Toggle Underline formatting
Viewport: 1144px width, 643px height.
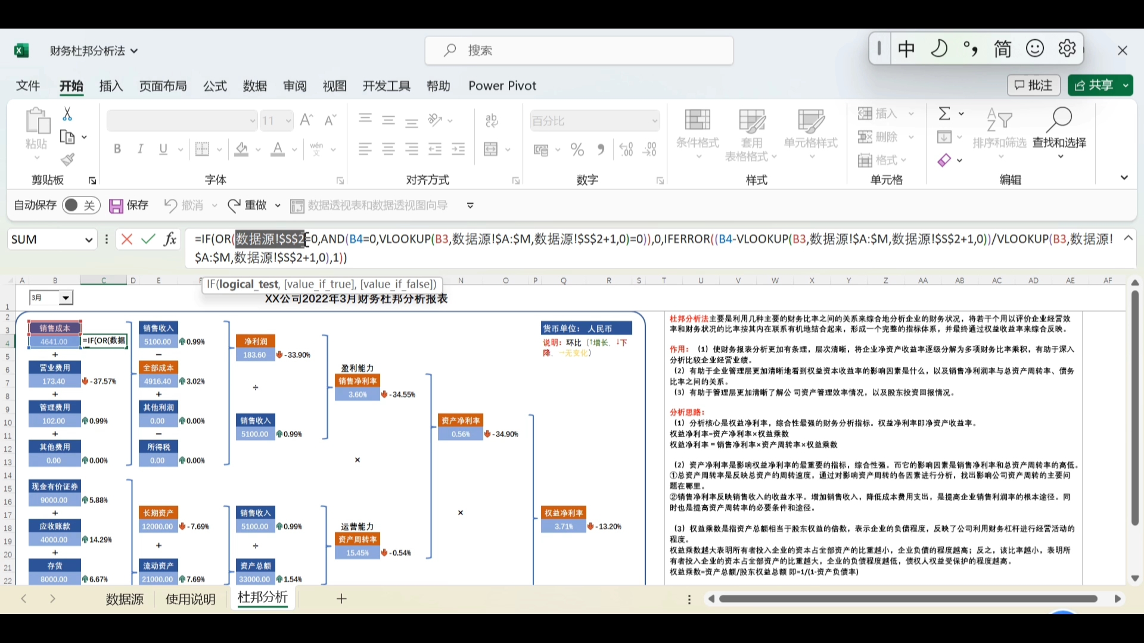click(x=163, y=149)
